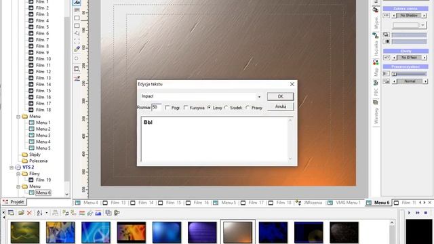Select Film 12 in the project tree
This screenshot has width=434, height=244.
pos(43,72)
